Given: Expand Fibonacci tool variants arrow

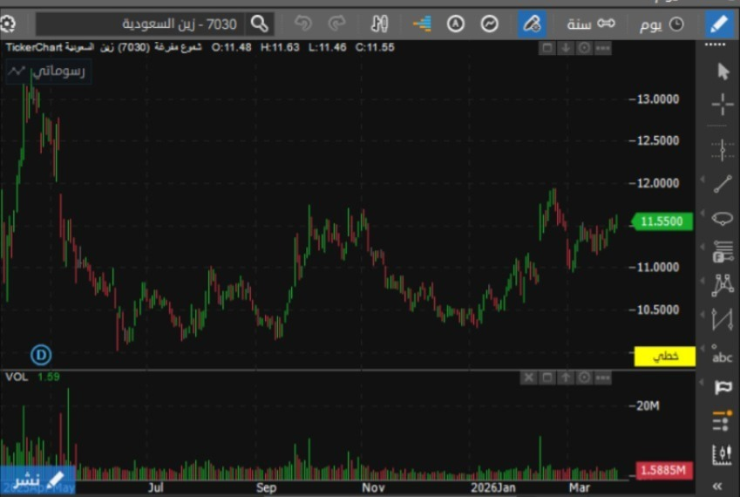Looking at the screenshot, I should point(703,247).
